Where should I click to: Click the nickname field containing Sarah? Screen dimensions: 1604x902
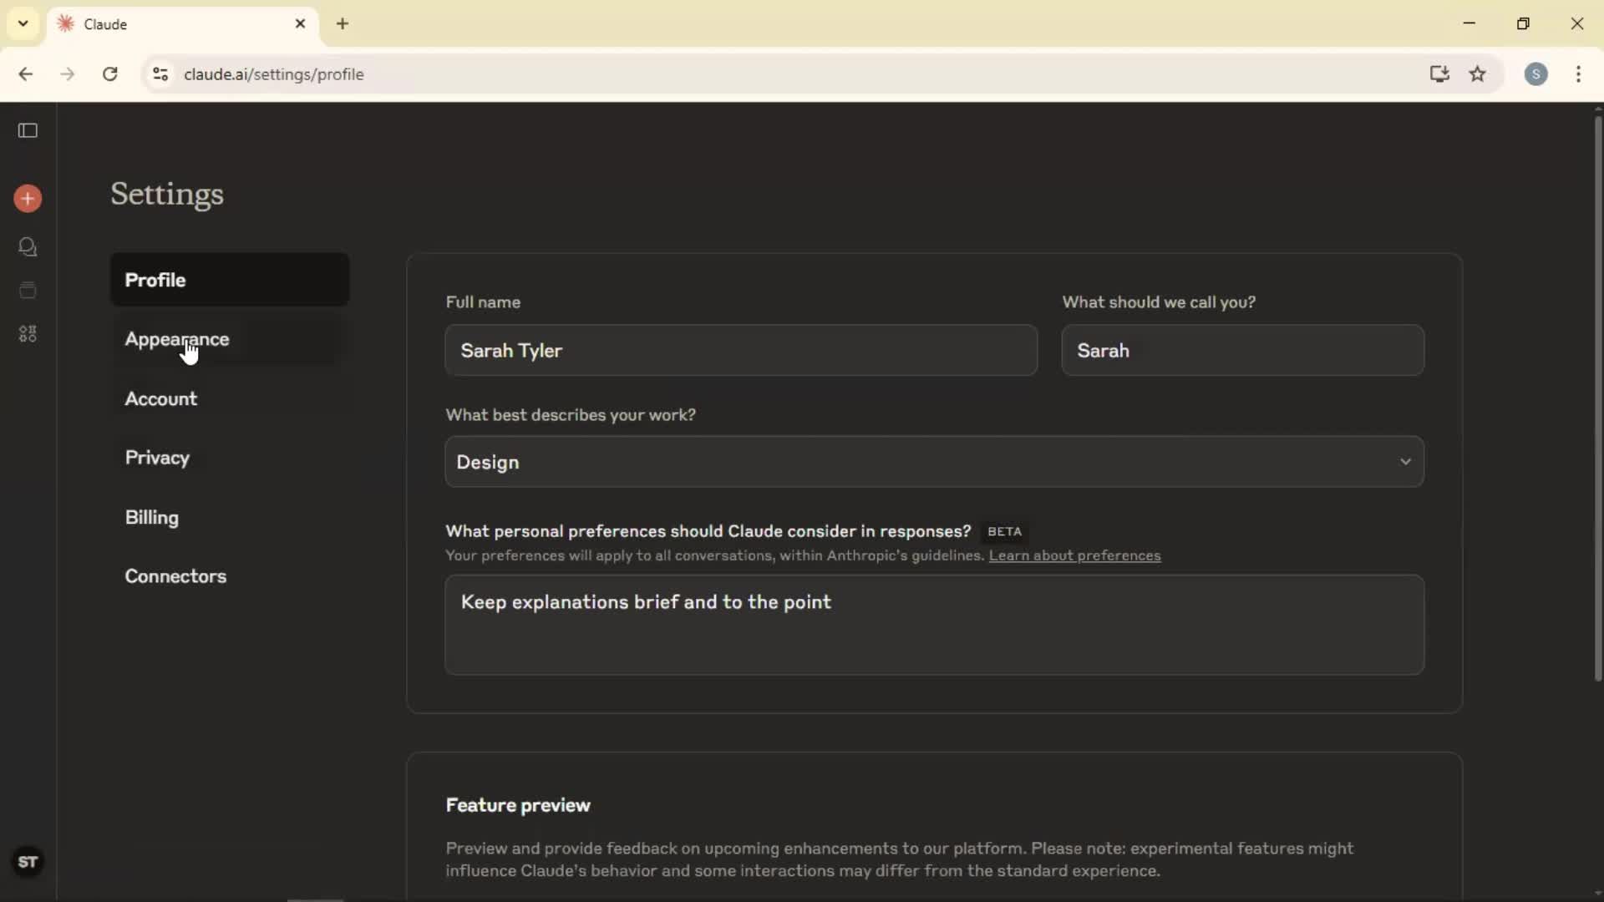click(1242, 351)
